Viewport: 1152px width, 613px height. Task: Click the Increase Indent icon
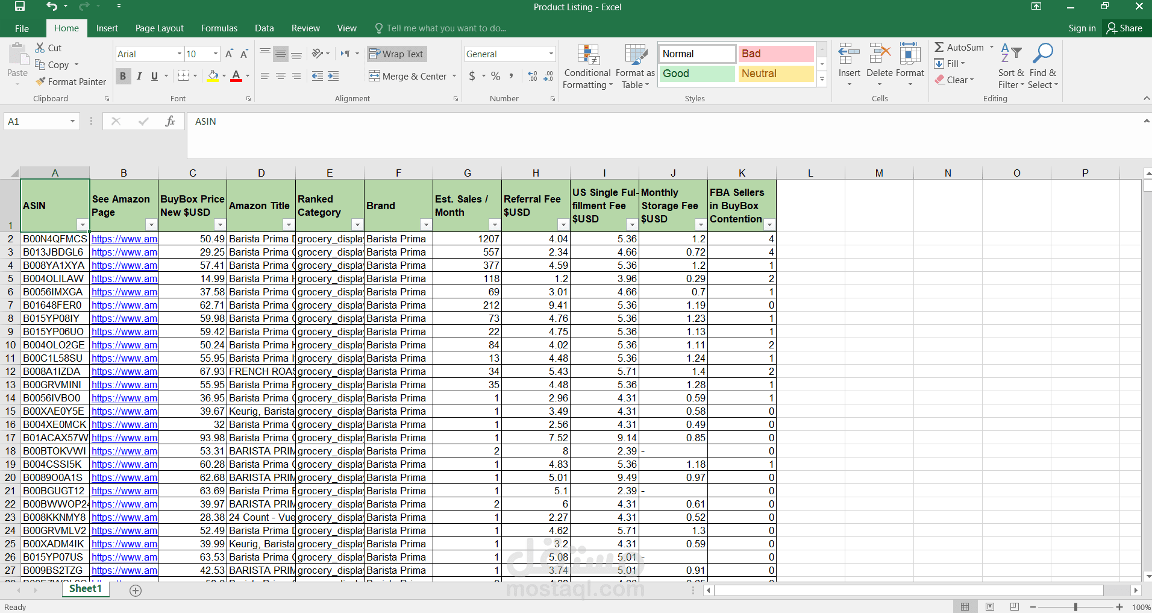(333, 76)
